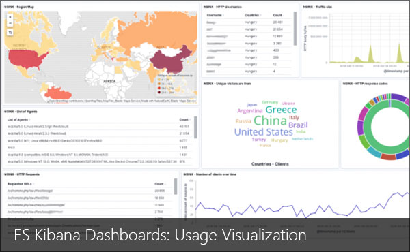Click NGINX - HTTP response codes panel title
This screenshot has height=252, width=410.
click(366, 84)
